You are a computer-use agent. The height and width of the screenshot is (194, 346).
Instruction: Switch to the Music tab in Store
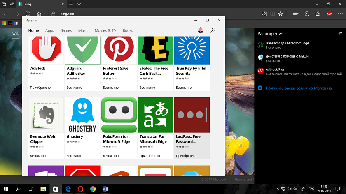(x=83, y=30)
